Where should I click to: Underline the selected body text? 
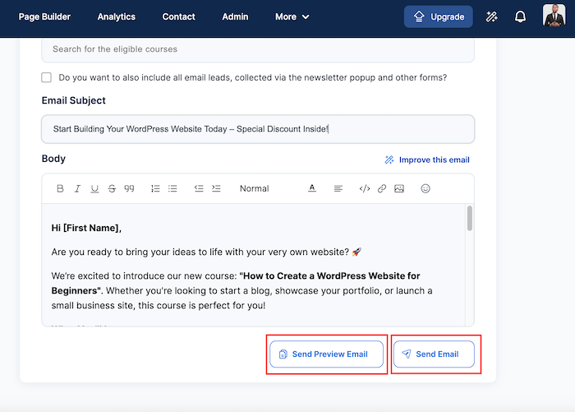pos(94,189)
